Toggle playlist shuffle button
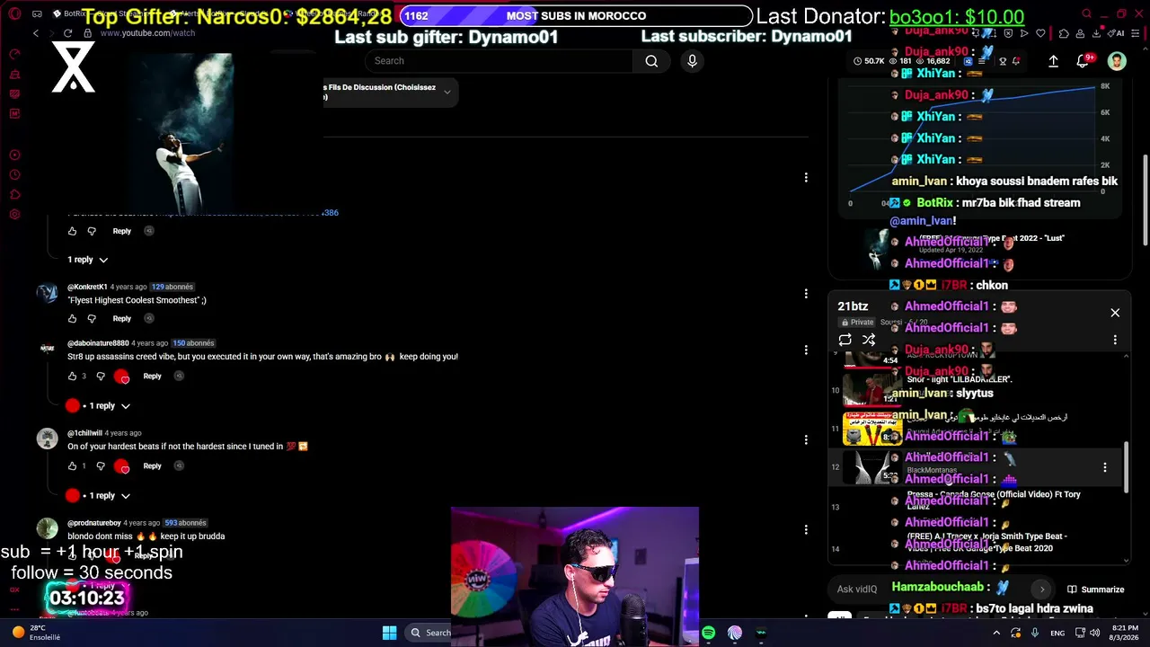Screen dimensions: 1150x647 869,341
